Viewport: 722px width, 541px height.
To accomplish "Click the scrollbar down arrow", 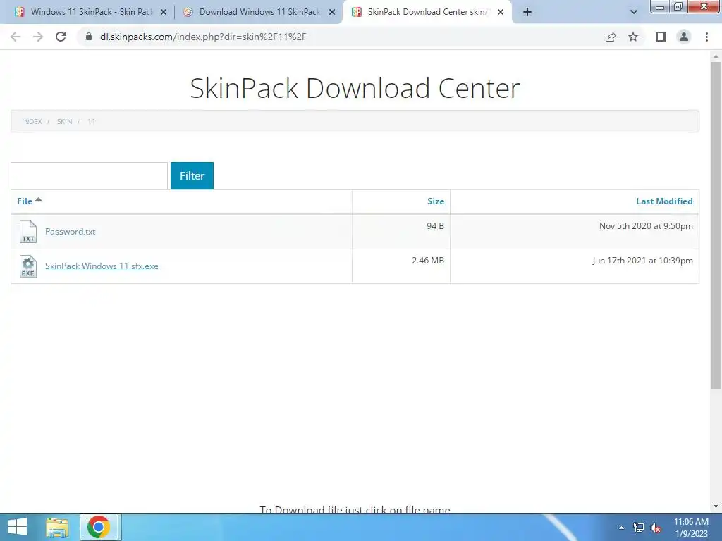I will tap(716, 506).
